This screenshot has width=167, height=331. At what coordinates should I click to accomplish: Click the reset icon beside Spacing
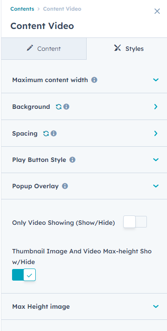pyautogui.click(x=46, y=134)
